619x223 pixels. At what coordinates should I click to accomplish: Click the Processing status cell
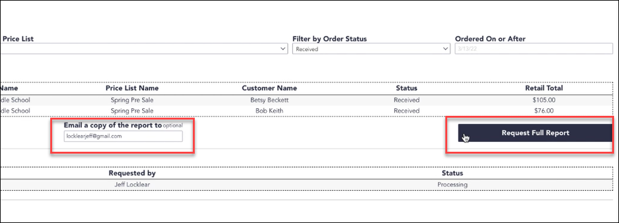tap(452, 185)
